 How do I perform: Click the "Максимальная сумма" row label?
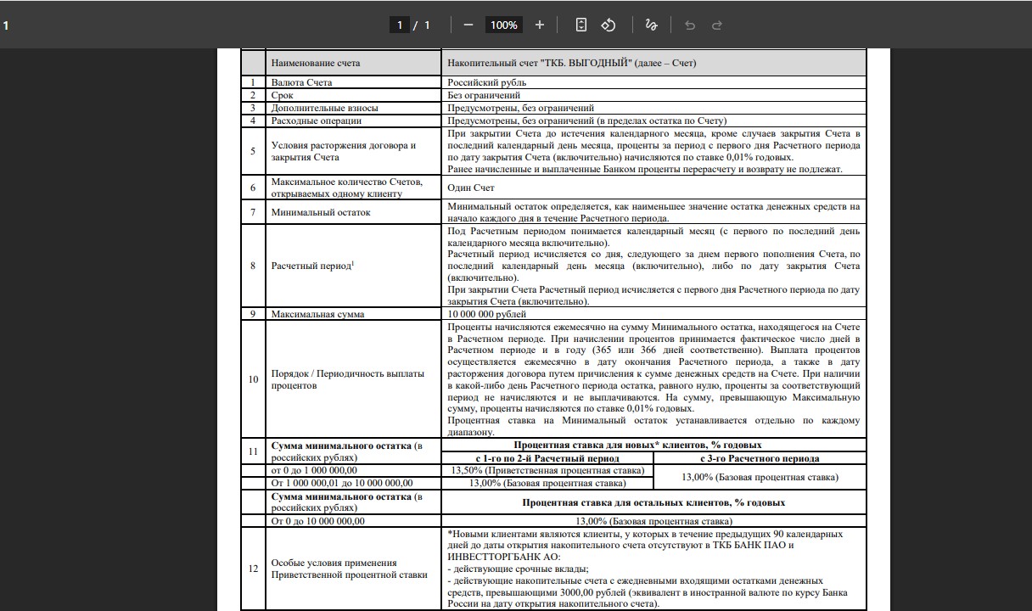tap(317, 314)
